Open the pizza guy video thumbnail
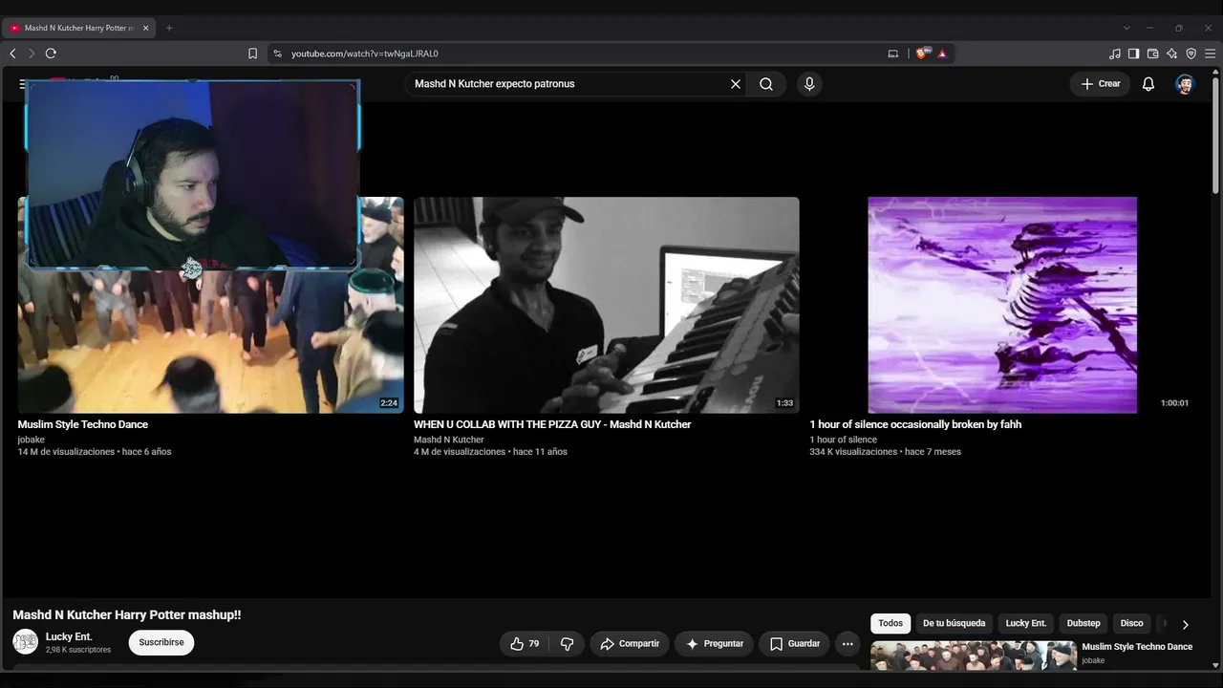 pos(606,305)
